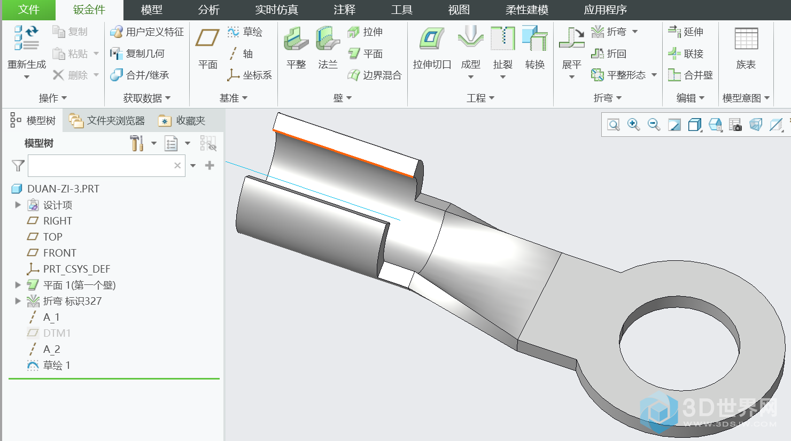Click the refit view magnifier icon

coord(614,125)
